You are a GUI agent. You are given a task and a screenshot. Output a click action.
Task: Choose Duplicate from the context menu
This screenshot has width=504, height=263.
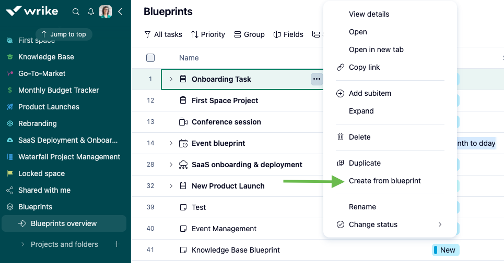(365, 163)
